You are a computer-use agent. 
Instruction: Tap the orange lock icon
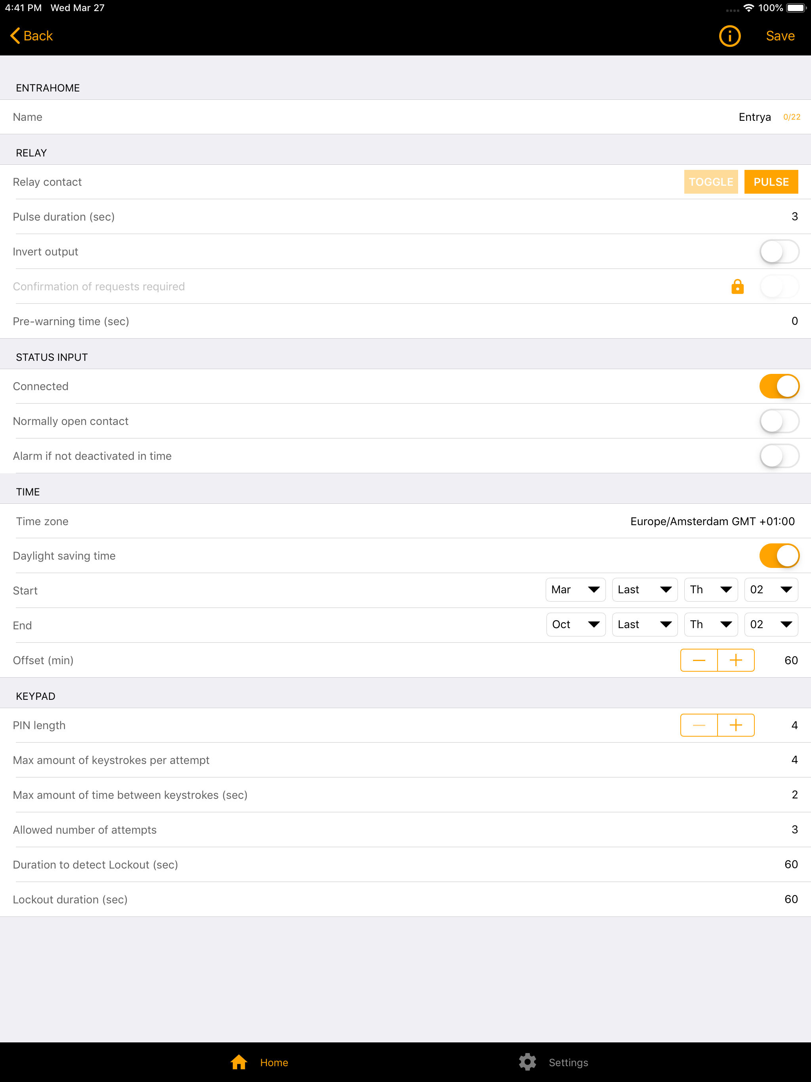click(737, 287)
